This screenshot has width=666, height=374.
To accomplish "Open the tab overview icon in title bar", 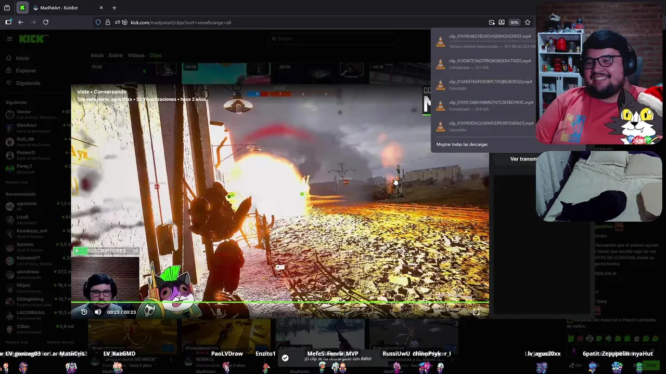I will pyautogui.click(x=7, y=8).
